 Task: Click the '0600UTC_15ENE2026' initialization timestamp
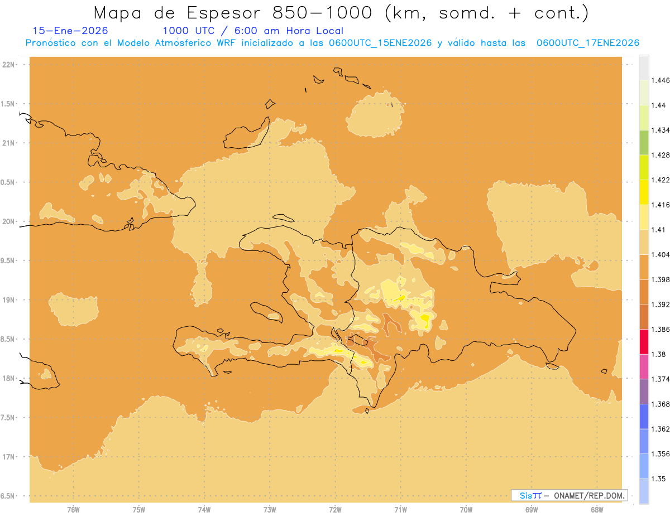pyautogui.click(x=380, y=43)
